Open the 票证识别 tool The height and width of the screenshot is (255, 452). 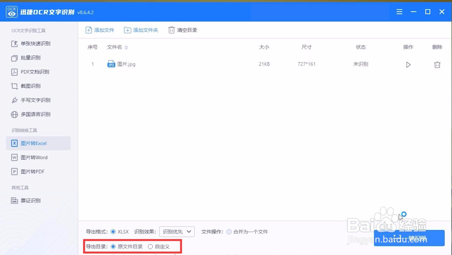click(31, 200)
